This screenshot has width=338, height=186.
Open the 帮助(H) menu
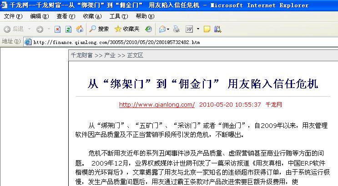[145, 16]
